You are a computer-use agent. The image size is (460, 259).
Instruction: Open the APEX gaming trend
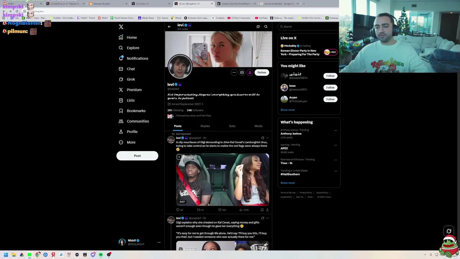(284, 149)
